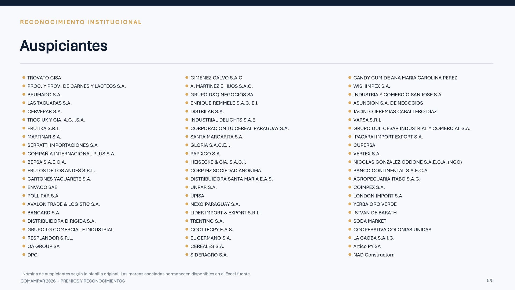Select 'INDUSTRIAL DELIGHTS S.A.E.'
Image resolution: width=515 pixels, height=290 pixels.
(223, 120)
